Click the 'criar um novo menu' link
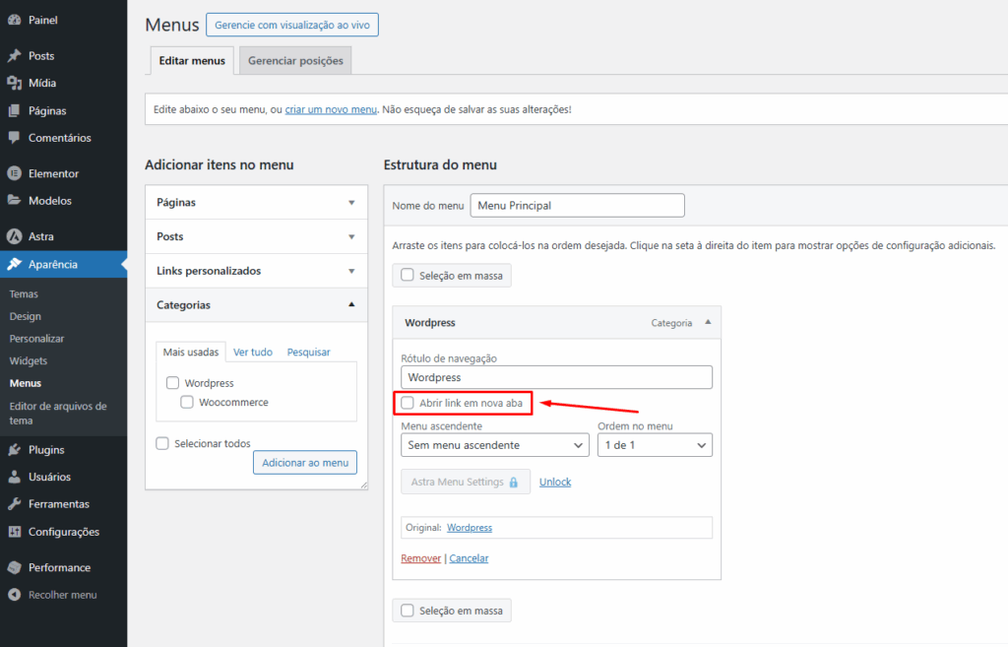1008x647 pixels. (x=331, y=108)
